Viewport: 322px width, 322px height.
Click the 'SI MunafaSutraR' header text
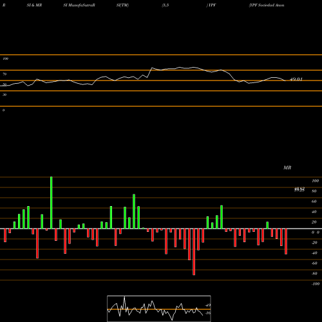point(79,5)
